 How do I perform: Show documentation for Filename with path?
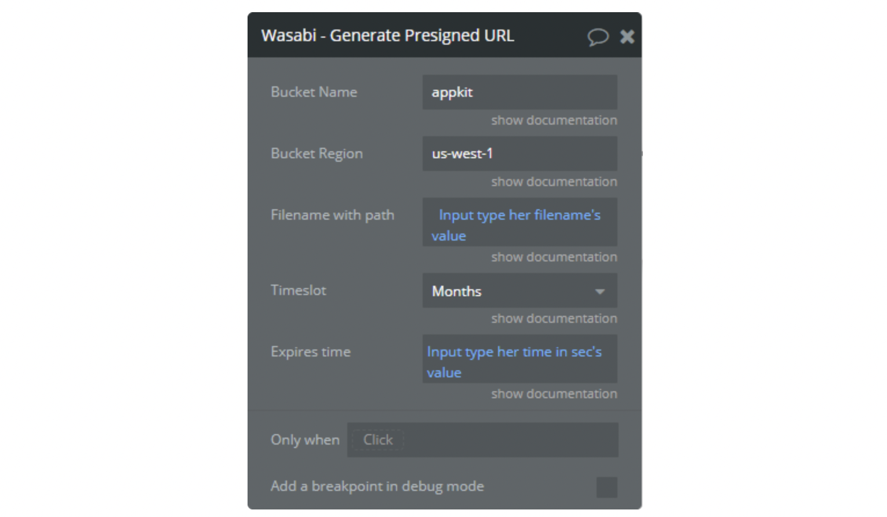click(x=554, y=257)
